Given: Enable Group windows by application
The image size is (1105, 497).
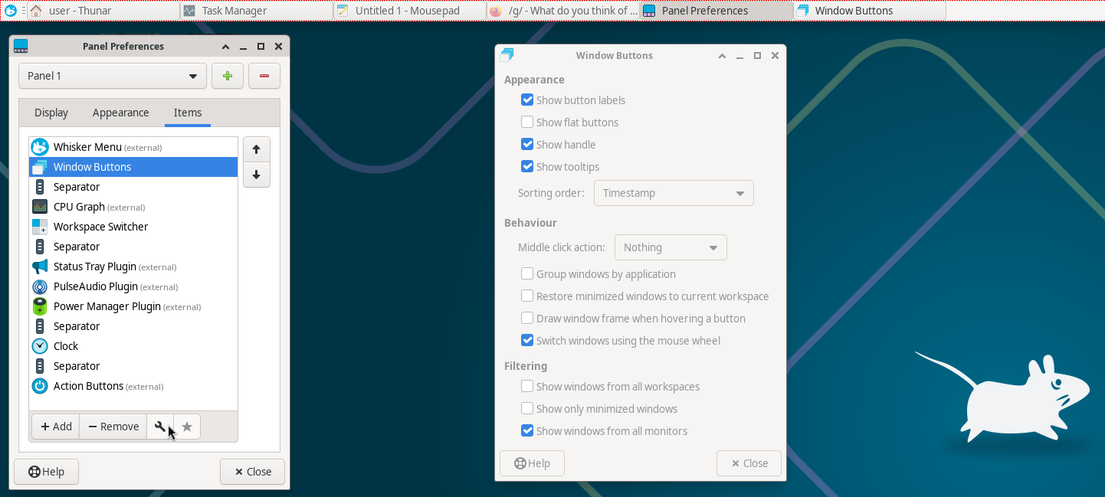Looking at the screenshot, I should [527, 273].
